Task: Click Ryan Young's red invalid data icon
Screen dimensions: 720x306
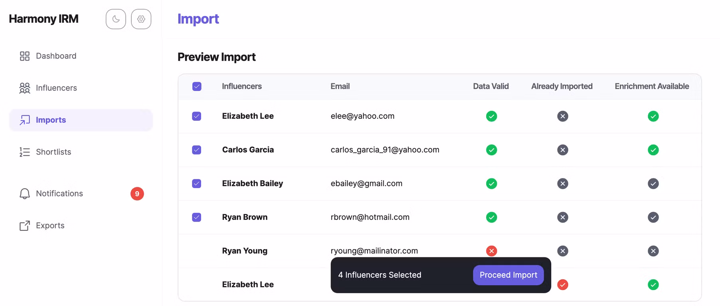Action: (x=491, y=251)
